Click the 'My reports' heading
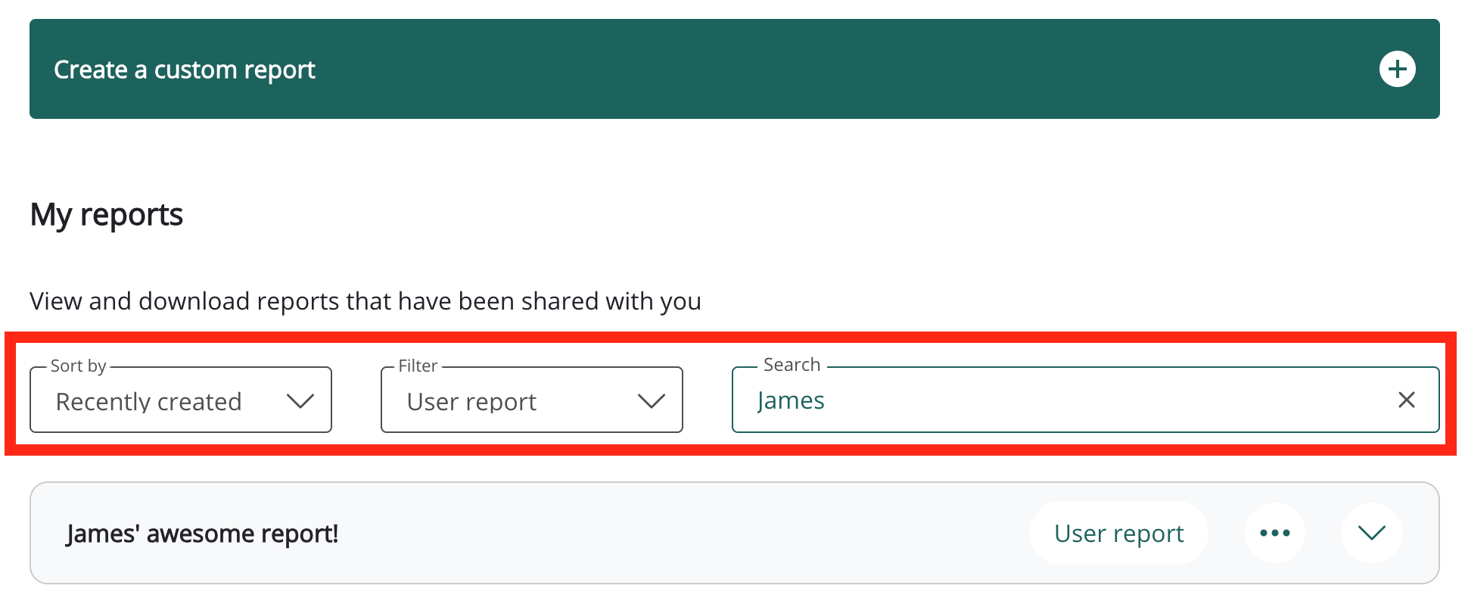 (107, 215)
